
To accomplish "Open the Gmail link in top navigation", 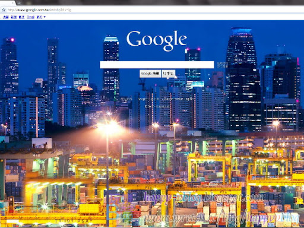I will 30,17.
